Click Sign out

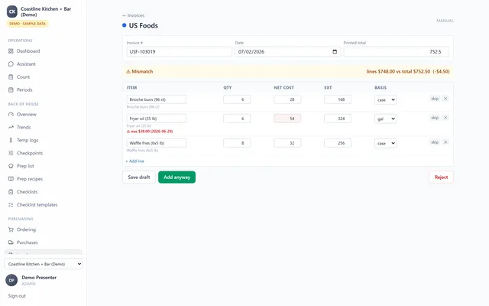coord(17,296)
